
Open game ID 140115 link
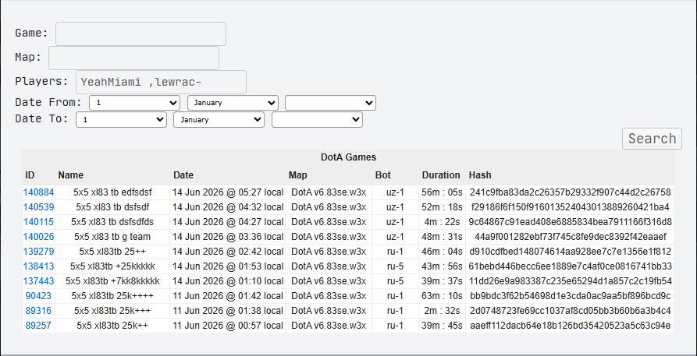click(39, 222)
